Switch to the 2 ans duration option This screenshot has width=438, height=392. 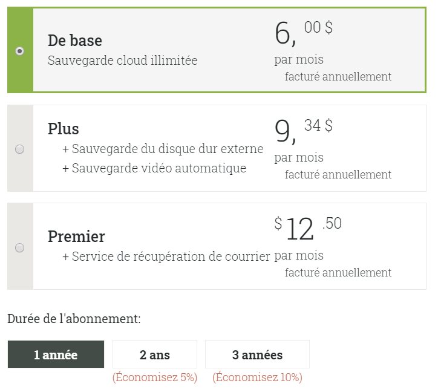click(x=155, y=354)
